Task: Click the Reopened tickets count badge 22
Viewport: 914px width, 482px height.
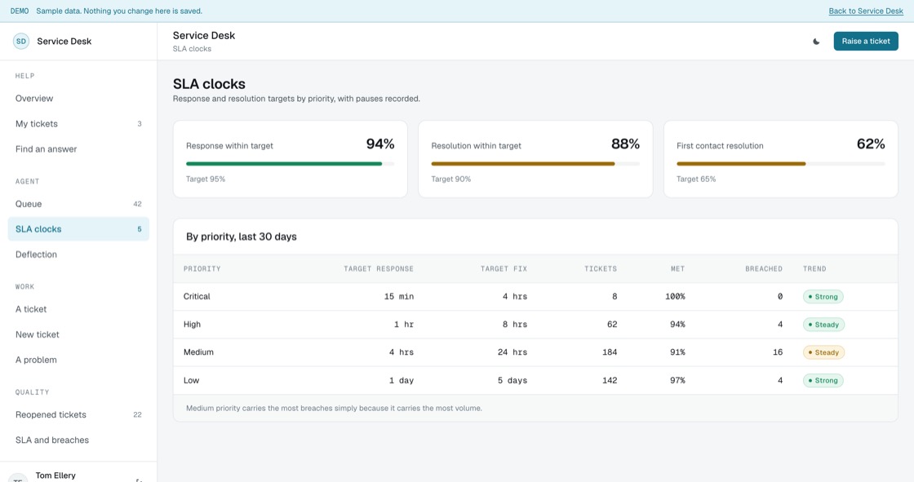Action: [x=138, y=415]
